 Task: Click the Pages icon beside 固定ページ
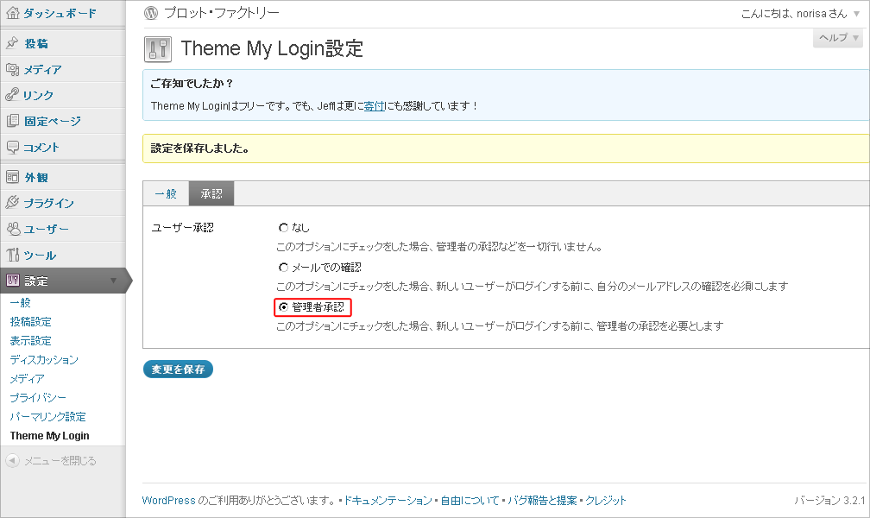[12, 121]
